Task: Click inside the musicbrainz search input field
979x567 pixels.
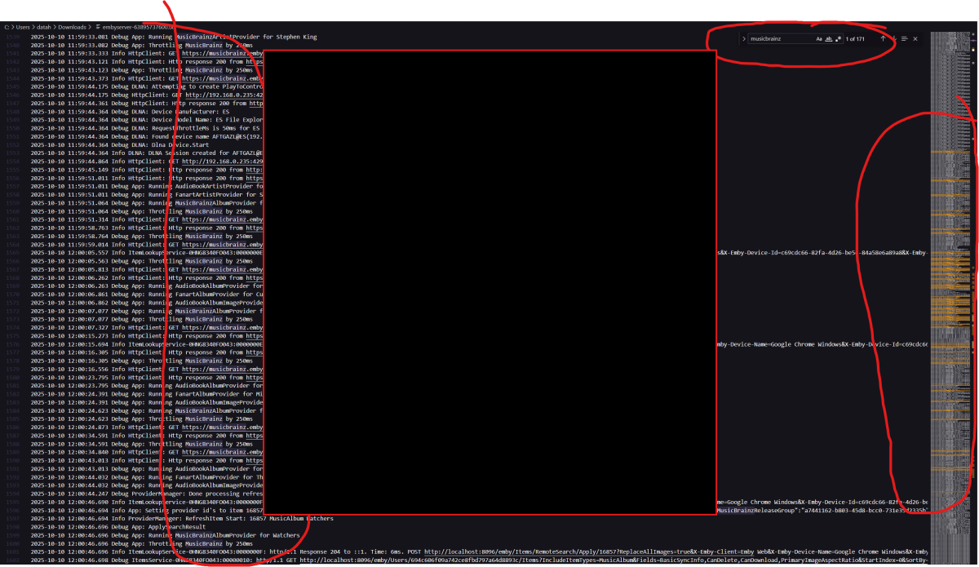Action: pyautogui.click(x=775, y=38)
